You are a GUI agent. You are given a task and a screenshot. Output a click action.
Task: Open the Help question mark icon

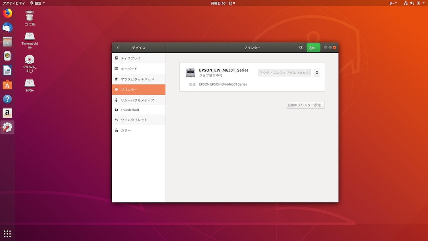[x=7, y=99]
